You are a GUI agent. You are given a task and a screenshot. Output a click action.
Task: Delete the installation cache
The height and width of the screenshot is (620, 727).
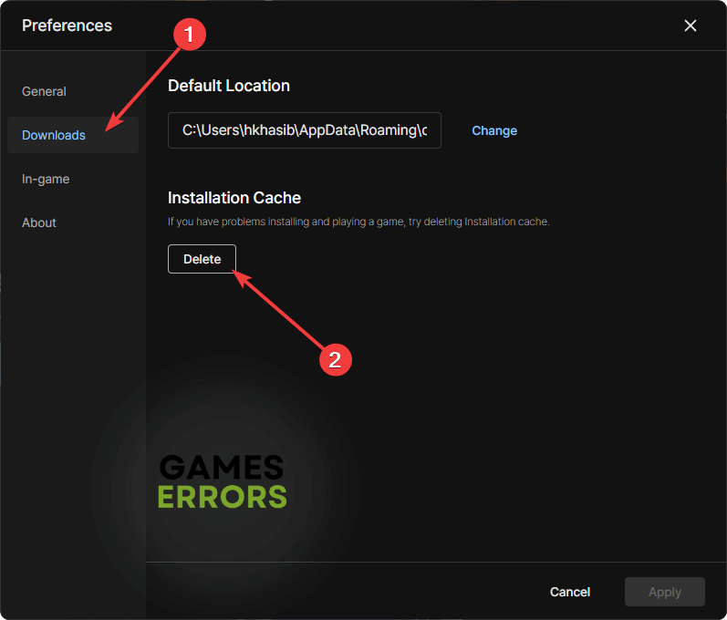click(202, 259)
